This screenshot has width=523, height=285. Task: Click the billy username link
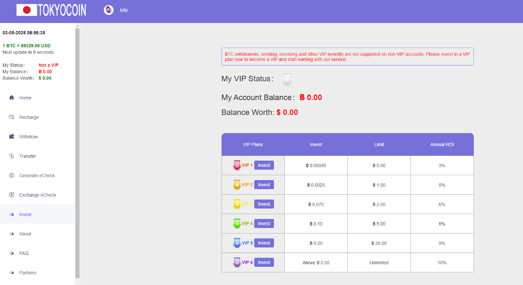point(124,10)
